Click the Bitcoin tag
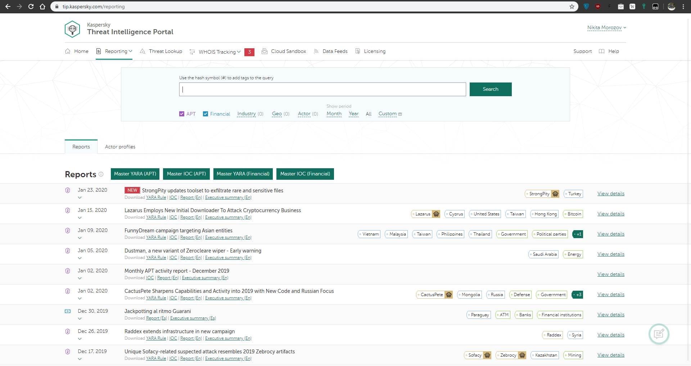The height and width of the screenshot is (366, 691). pos(573,214)
